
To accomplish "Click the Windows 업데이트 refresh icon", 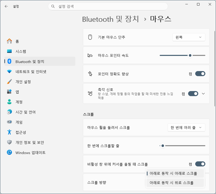I will 9,152.
